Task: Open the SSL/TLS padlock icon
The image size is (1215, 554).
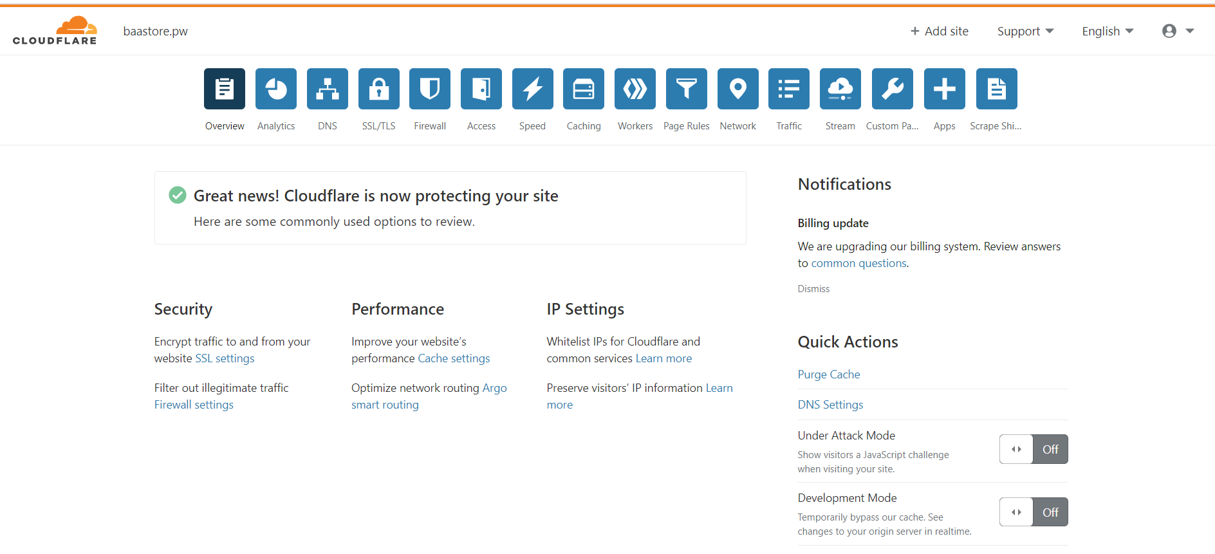Action: coord(379,89)
